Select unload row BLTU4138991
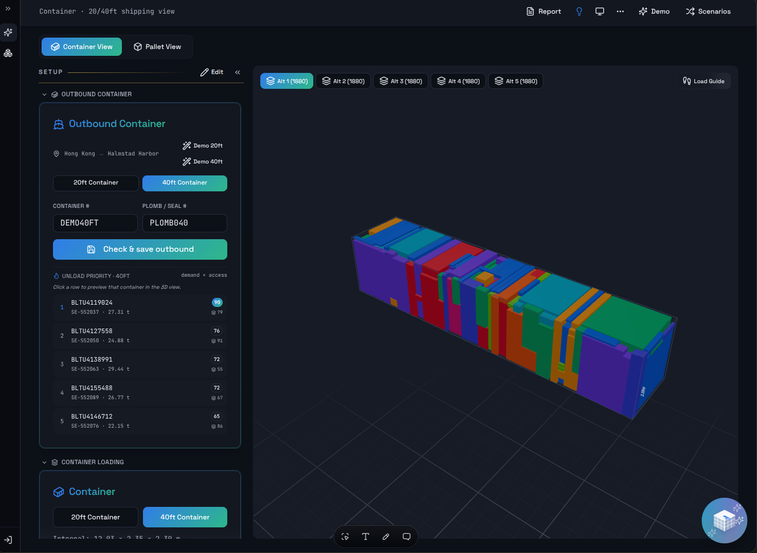This screenshot has height=553, width=757. tap(140, 364)
